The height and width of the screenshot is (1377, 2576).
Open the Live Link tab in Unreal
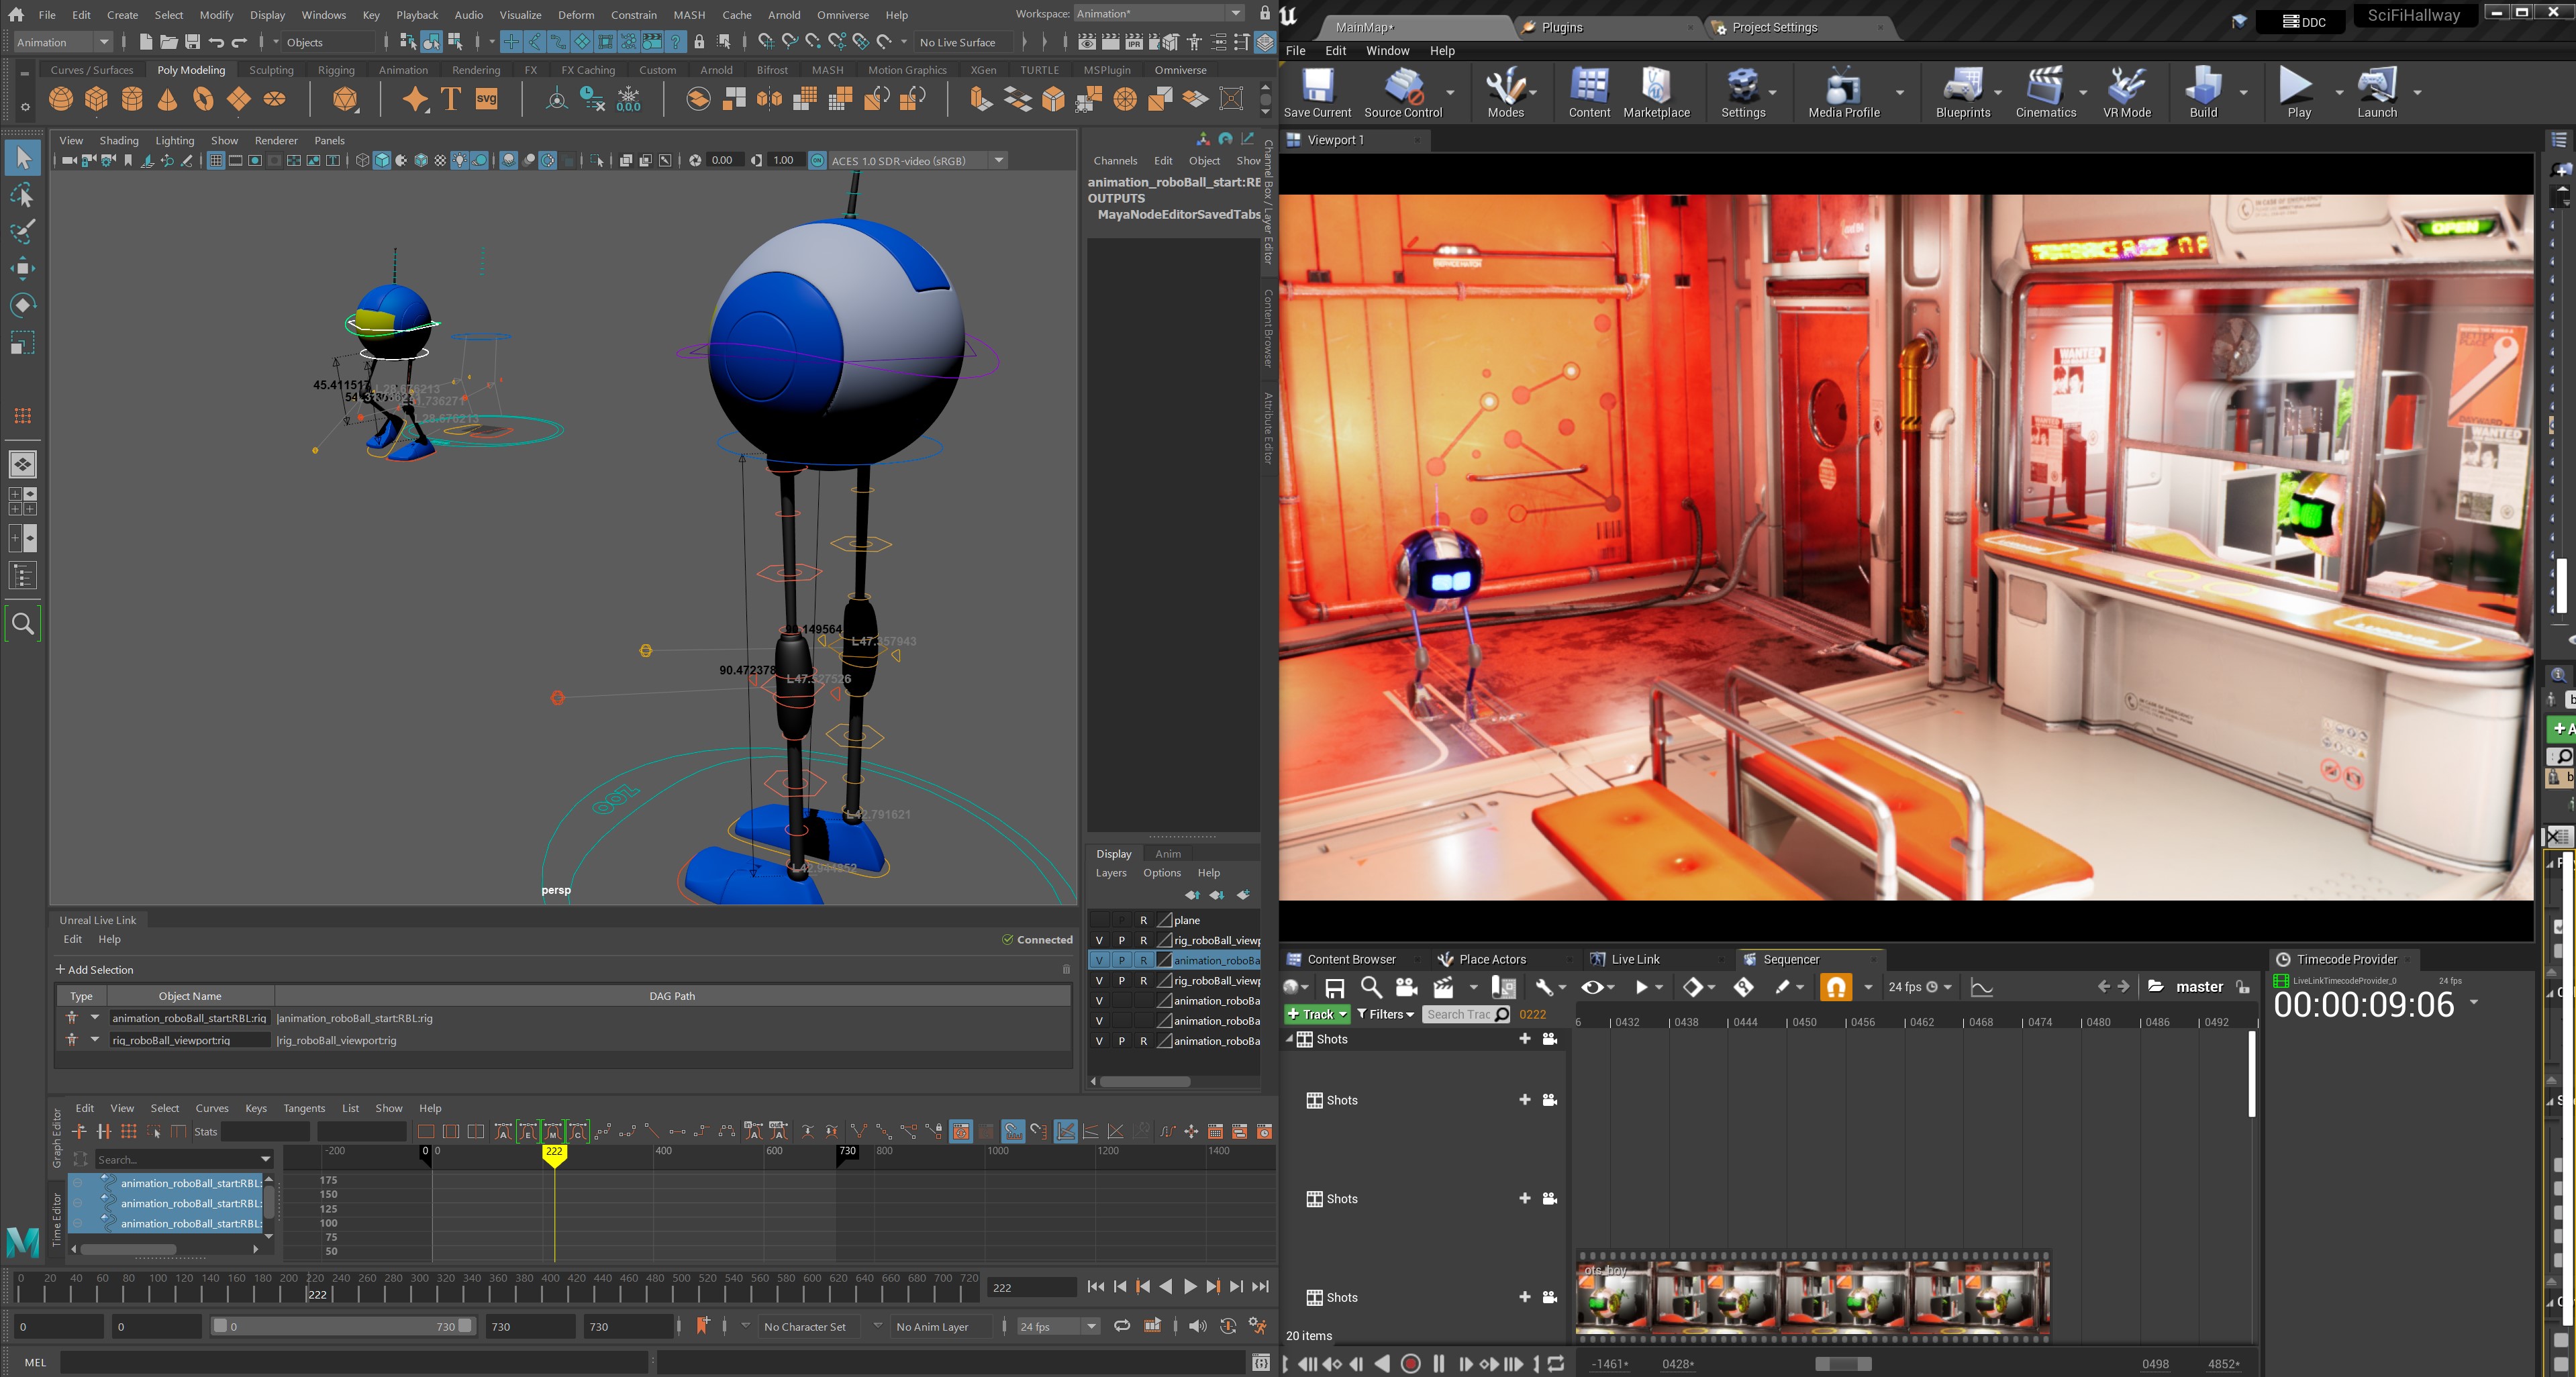(x=1635, y=959)
